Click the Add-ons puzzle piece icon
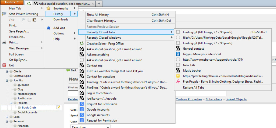Viewport: 276px width, 128px height. pos(49,28)
